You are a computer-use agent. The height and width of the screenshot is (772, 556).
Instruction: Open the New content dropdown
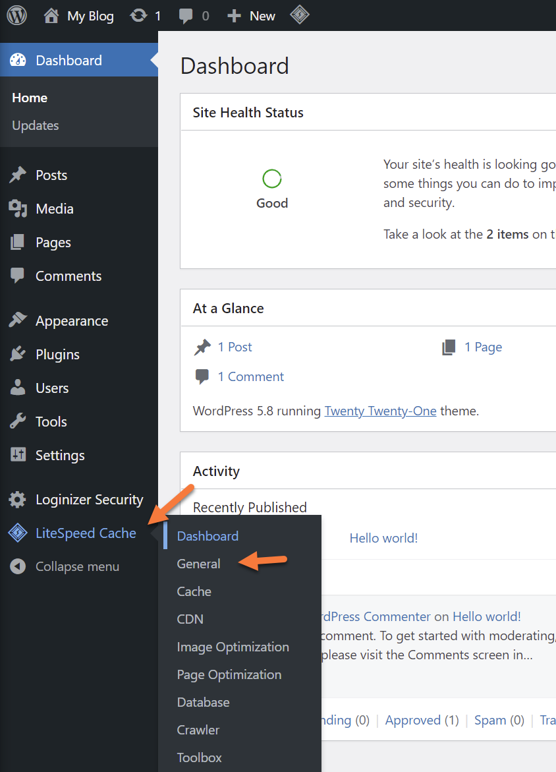[x=252, y=16]
